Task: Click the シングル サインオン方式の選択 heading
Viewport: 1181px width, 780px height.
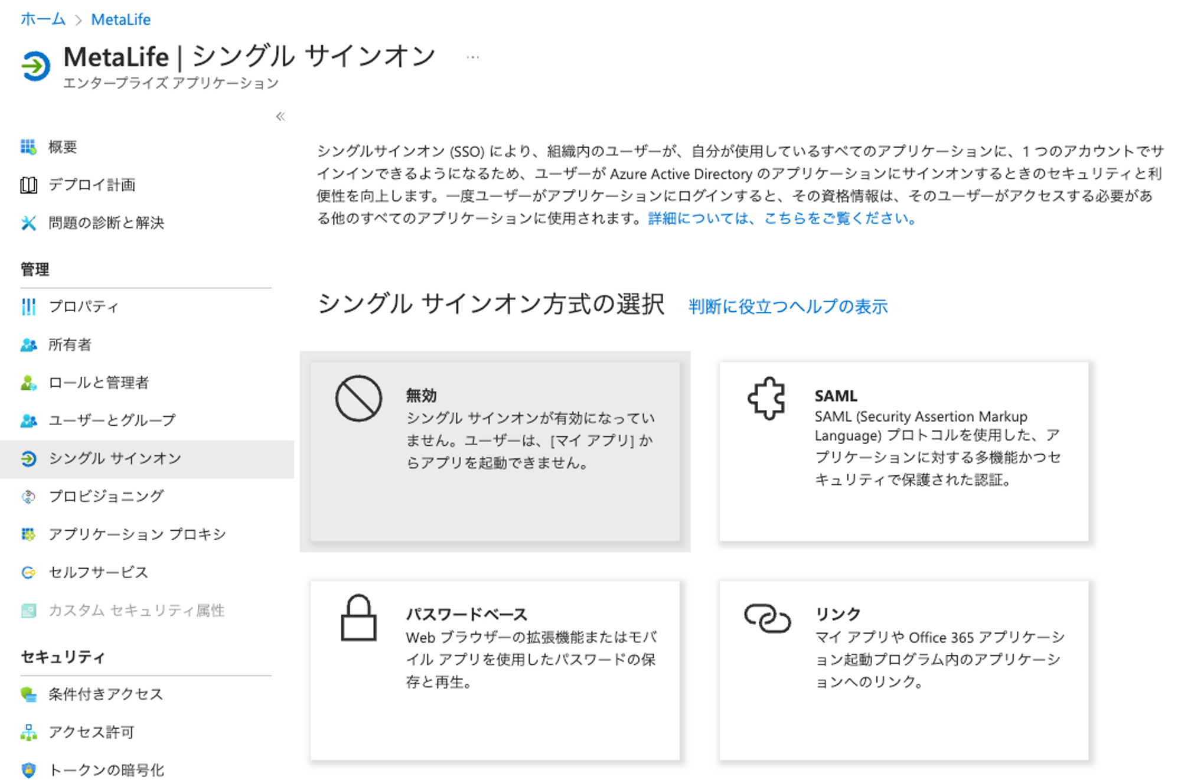Action: pyautogui.click(x=491, y=304)
